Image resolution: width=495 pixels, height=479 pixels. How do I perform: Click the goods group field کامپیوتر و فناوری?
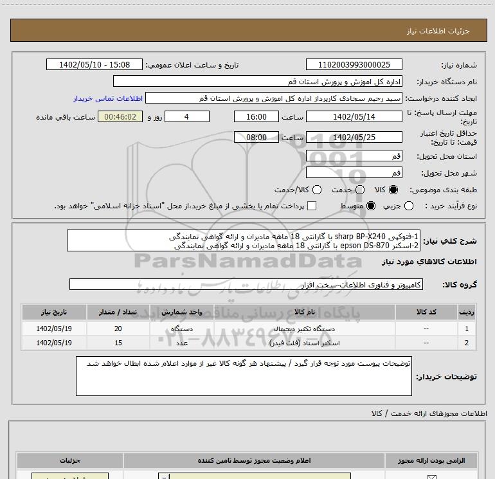246,284
